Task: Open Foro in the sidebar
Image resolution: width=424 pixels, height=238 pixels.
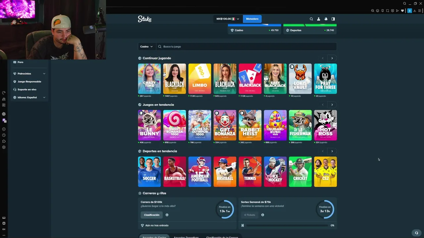Action: [x=20, y=62]
